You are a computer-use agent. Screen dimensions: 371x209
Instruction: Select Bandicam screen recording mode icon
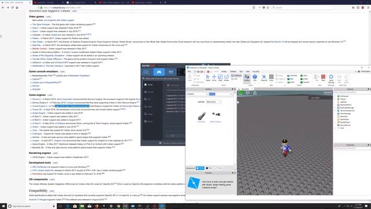pos(146,72)
